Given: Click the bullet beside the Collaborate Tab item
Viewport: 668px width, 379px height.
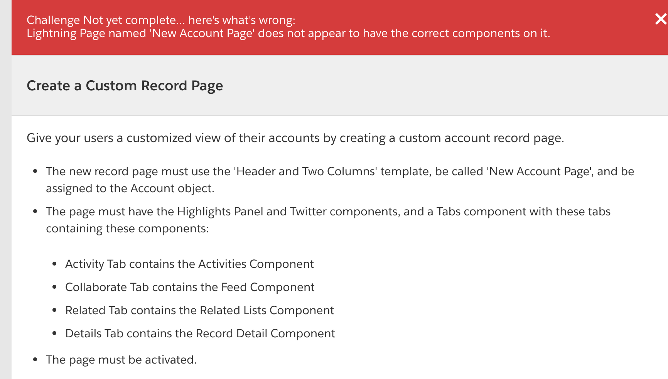Looking at the screenshot, I should tap(55, 288).
